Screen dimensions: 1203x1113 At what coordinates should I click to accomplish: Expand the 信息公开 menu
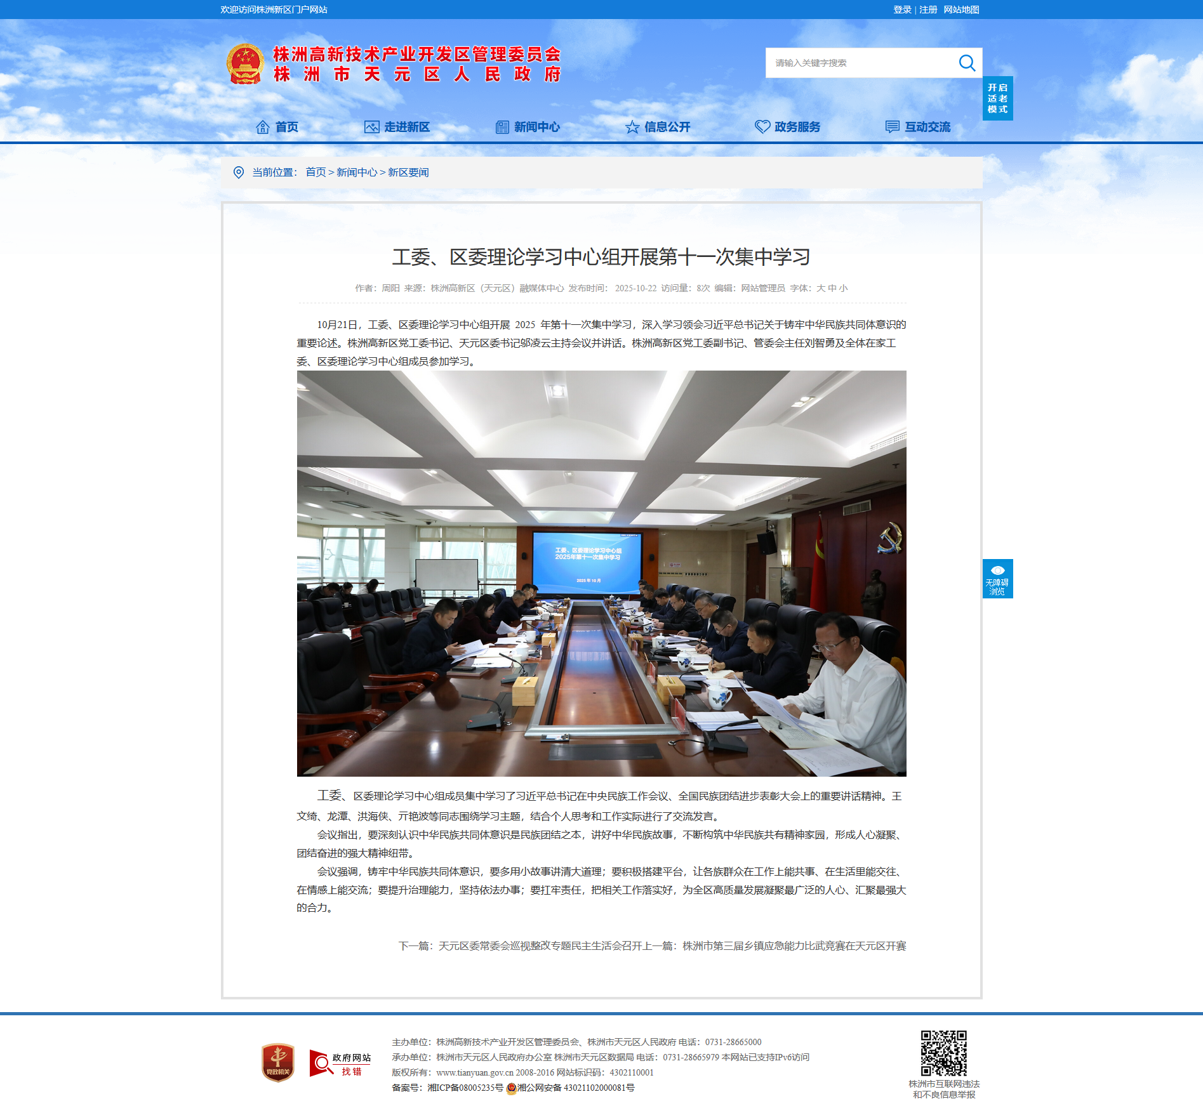(658, 127)
